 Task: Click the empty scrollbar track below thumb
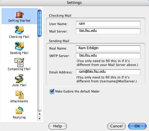click(40, 74)
